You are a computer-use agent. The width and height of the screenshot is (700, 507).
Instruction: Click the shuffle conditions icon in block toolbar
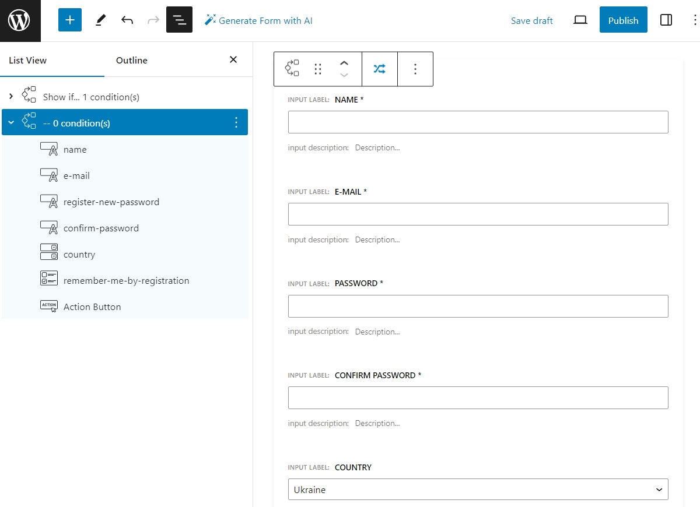click(380, 69)
